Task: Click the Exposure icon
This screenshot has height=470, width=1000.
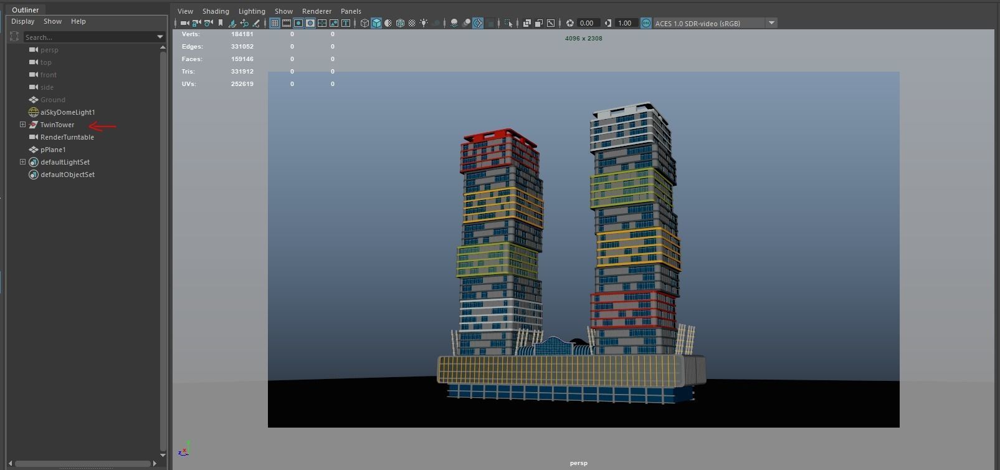Action: [569, 23]
